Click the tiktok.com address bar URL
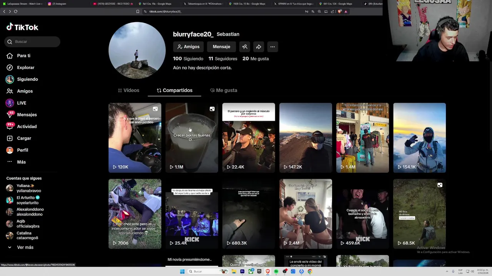The image size is (492, 276). [x=165, y=11]
